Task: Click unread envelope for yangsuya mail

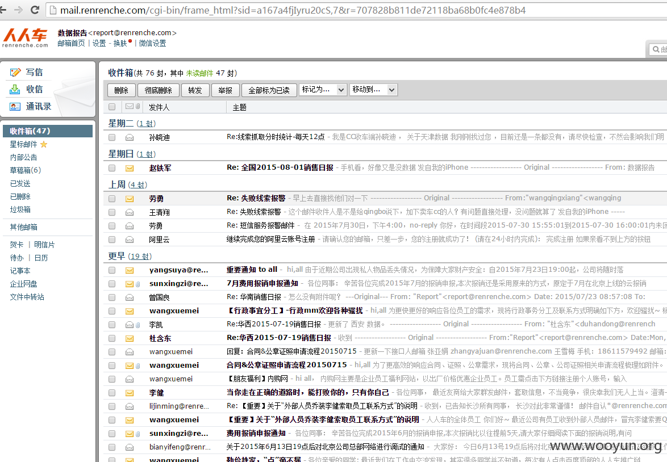Action: [130, 270]
